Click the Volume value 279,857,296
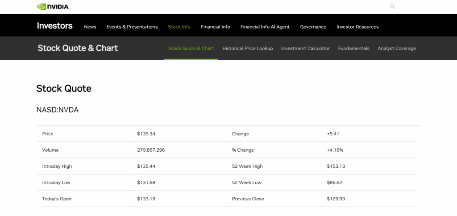 (x=151, y=150)
